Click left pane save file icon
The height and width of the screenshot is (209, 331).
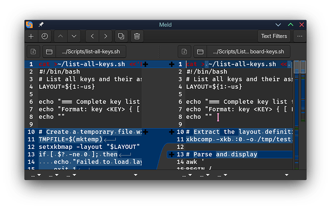(33, 51)
